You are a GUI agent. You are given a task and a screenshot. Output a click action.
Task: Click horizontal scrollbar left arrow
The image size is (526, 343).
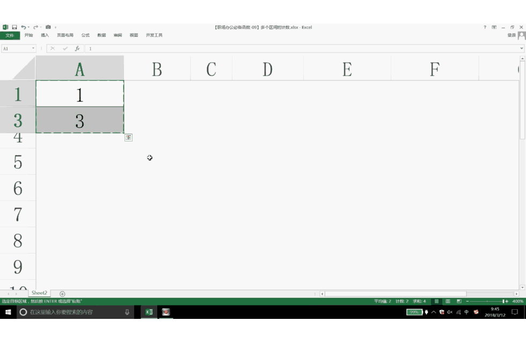click(322, 294)
